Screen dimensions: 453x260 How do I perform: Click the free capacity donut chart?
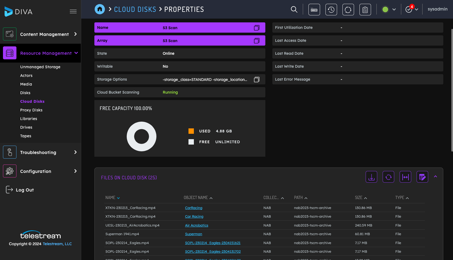coord(142,136)
